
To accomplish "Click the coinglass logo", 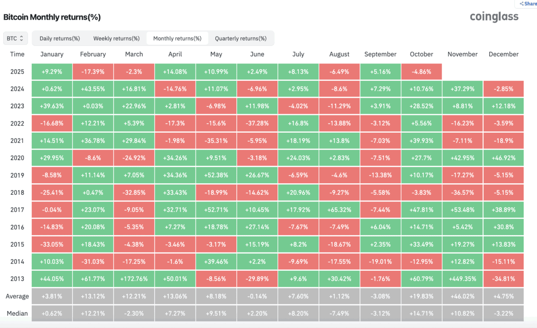I will pyautogui.click(x=494, y=17).
